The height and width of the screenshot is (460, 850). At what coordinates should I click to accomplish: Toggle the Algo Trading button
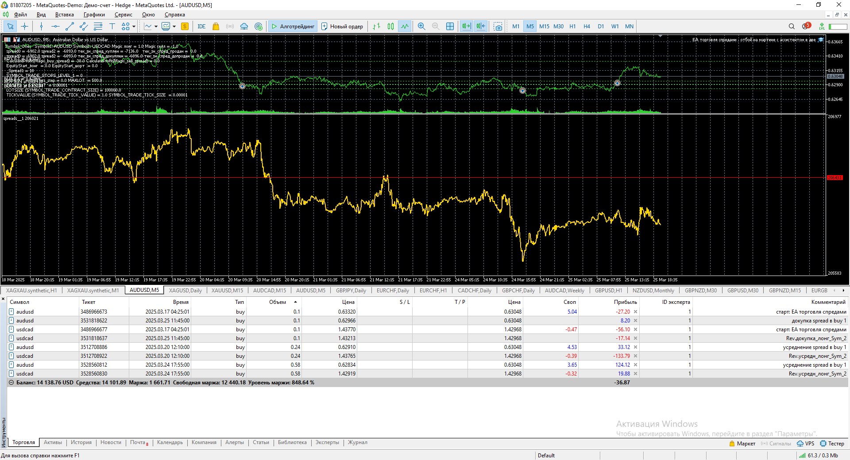point(293,27)
